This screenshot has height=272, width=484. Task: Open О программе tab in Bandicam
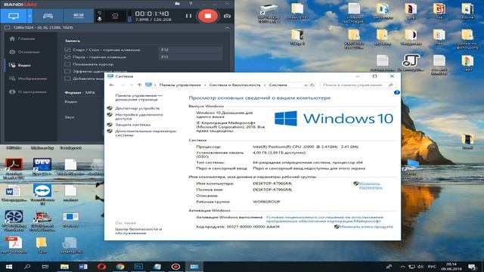[28, 92]
